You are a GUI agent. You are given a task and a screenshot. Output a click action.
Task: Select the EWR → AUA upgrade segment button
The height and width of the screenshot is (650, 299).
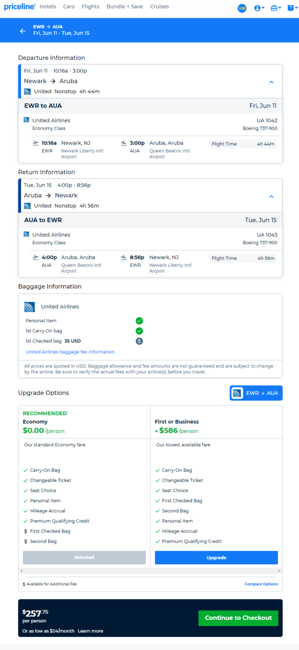coord(256,393)
